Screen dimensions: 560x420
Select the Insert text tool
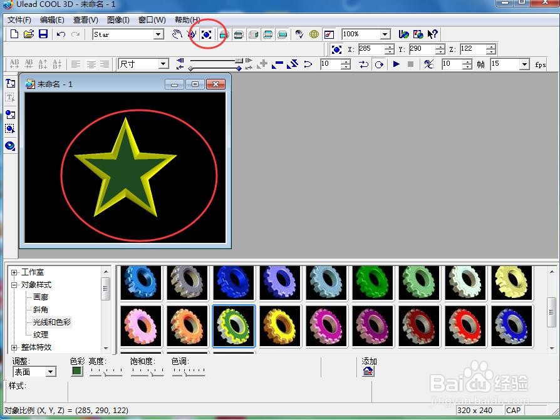click(x=11, y=83)
